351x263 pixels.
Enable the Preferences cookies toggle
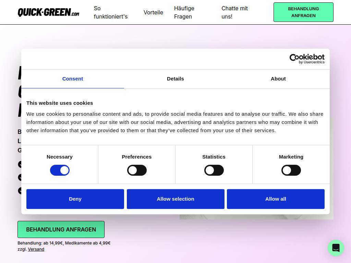click(137, 170)
